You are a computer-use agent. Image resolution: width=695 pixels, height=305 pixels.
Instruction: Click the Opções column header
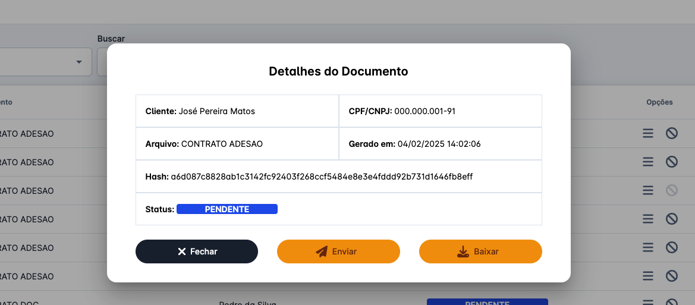[659, 102]
